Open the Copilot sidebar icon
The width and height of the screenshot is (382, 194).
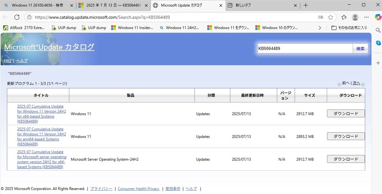(378, 17)
